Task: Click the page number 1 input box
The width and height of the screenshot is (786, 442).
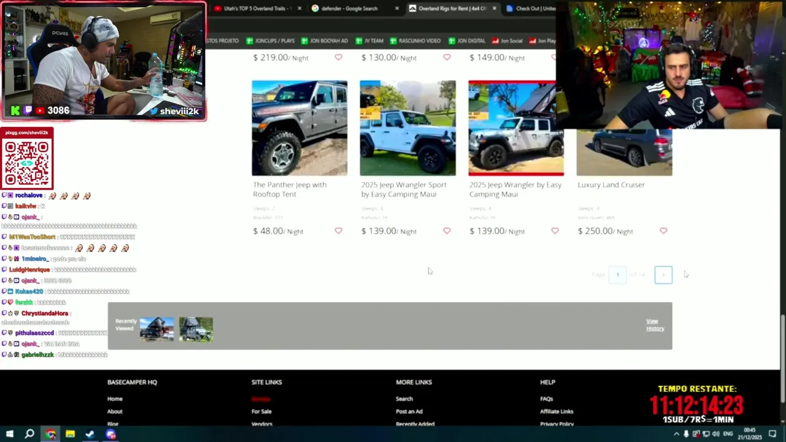Action: click(x=617, y=274)
